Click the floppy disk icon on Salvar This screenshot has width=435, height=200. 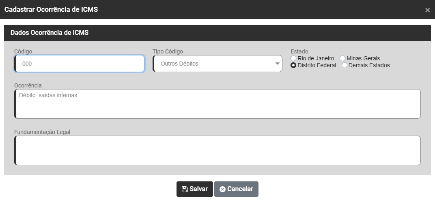point(185,189)
